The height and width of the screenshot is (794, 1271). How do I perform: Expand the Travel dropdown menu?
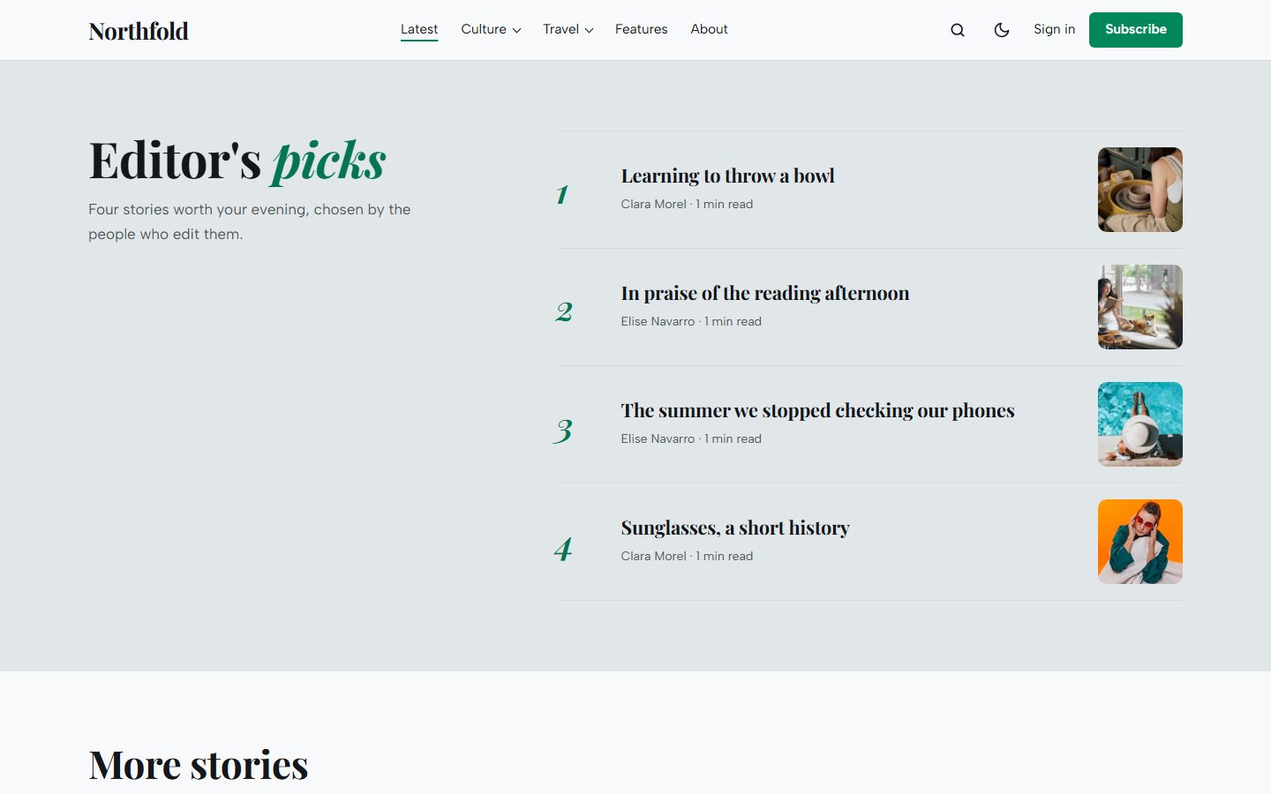coord(568,29)
